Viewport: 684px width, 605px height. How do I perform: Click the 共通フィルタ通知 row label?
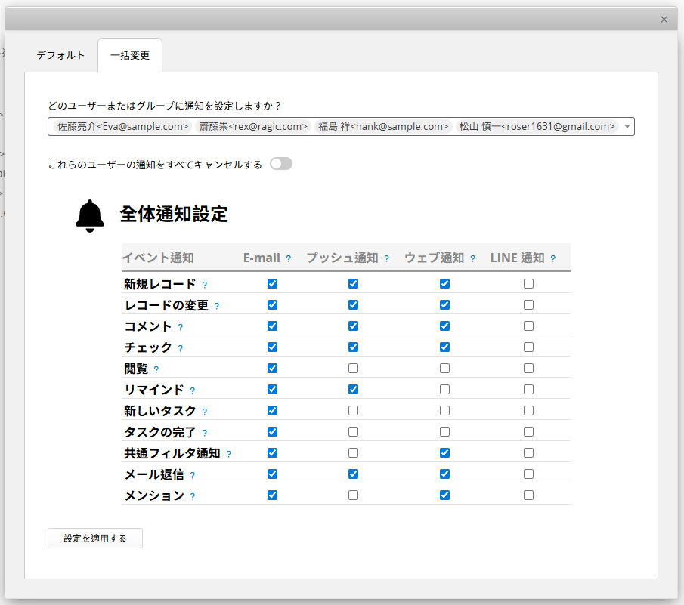(172, 453)
